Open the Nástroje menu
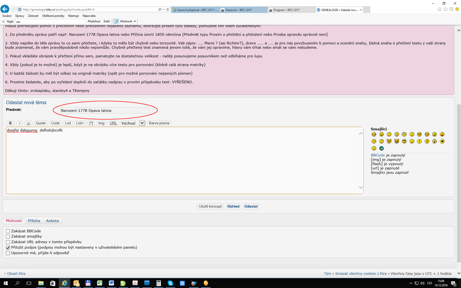The width and height of the screenshot is (461, 288). pyautogui.click(x=73, y=16)
